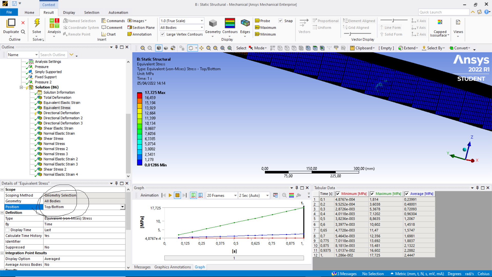Image resolution: width=492 pixels, height=277 pixels.
Task: Switch to the Display tab
Action: point(69,12)
